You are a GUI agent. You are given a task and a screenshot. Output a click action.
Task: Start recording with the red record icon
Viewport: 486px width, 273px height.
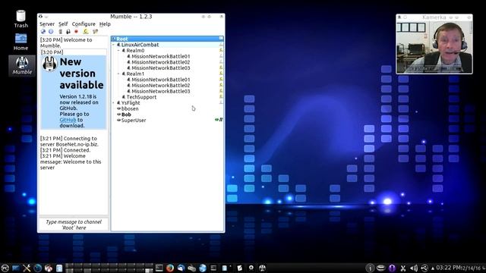(76, 32)
